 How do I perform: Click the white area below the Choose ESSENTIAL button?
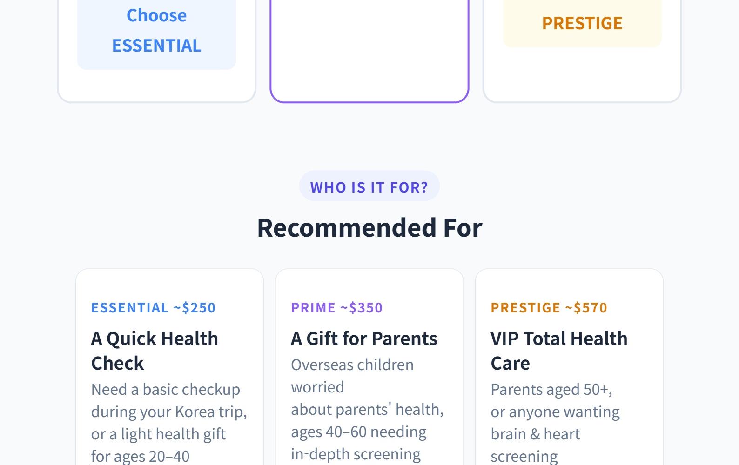coord(156,86)
